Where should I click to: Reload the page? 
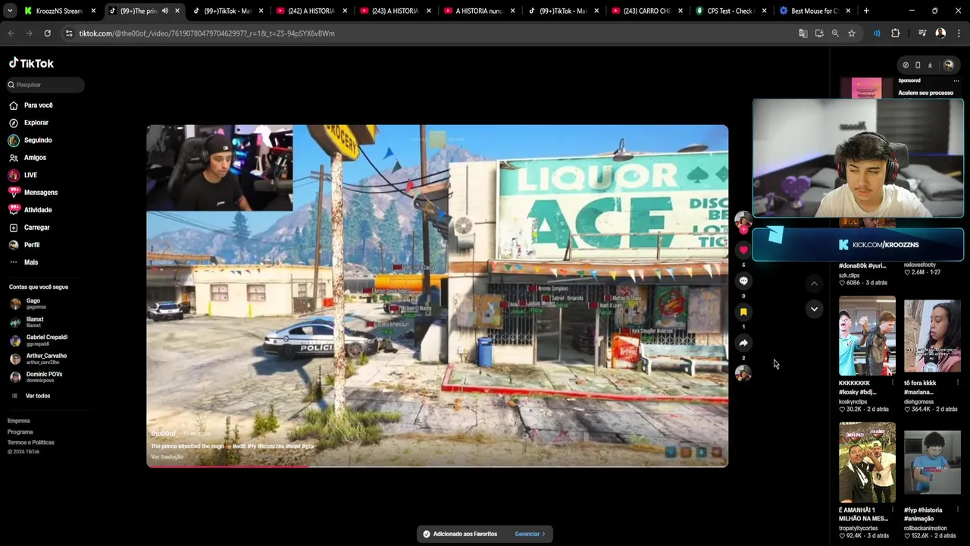pos(47,33)
